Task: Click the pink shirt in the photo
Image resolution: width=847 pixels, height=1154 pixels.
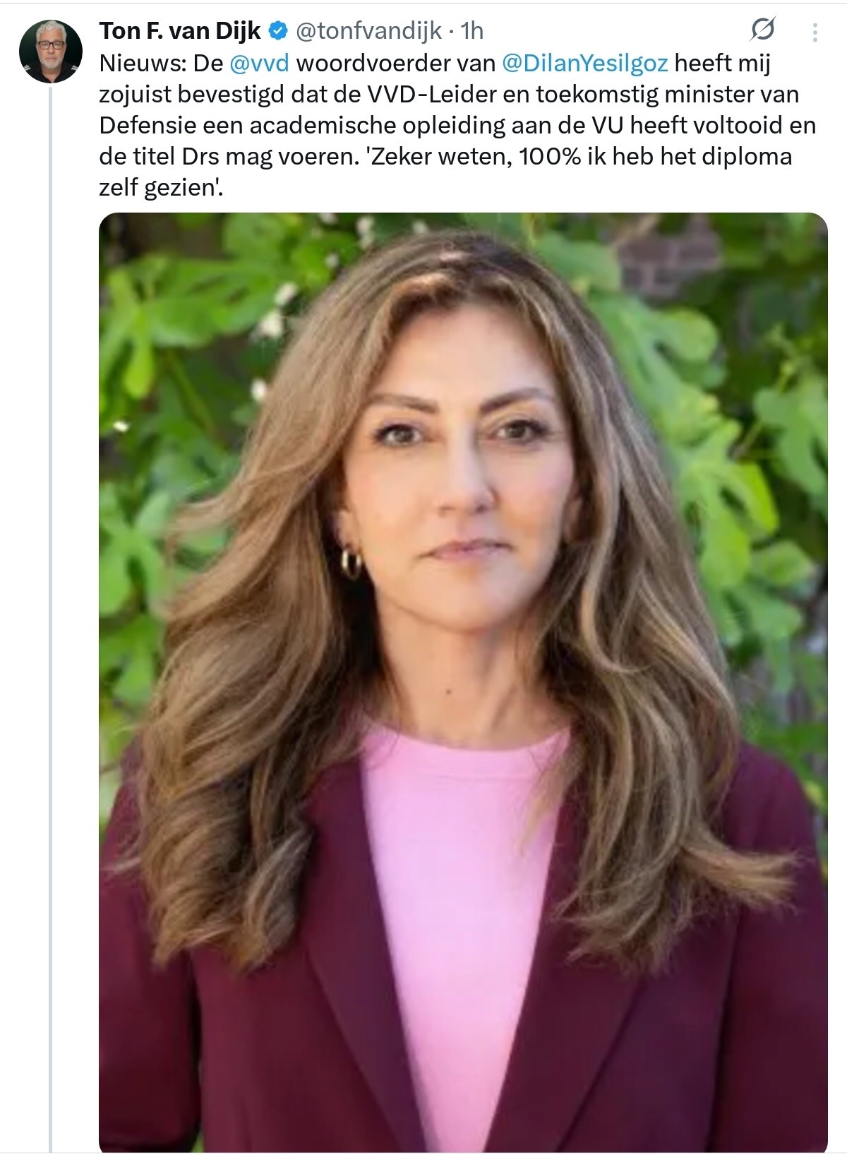Action: pyautogui.click(x=459, y=883)
